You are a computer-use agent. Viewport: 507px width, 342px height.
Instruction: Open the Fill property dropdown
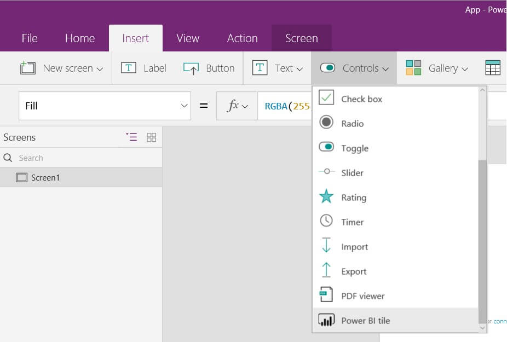(x=183, y=105)
